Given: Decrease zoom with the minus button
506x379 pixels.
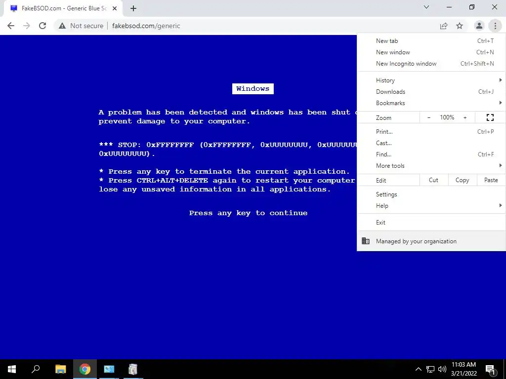Looking at the screenshot, I should (429, 117).
